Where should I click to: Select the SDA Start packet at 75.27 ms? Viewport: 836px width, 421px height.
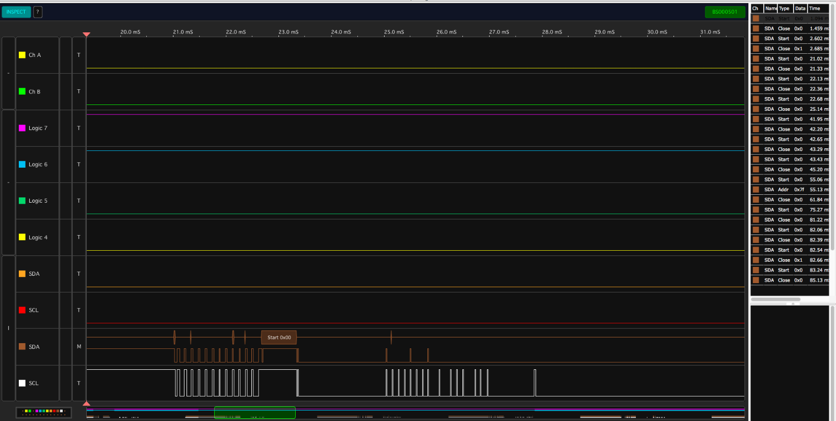[790, 210]
